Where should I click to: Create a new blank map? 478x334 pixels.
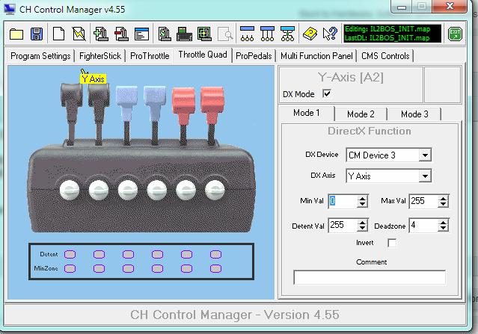(x=58, y=34)
